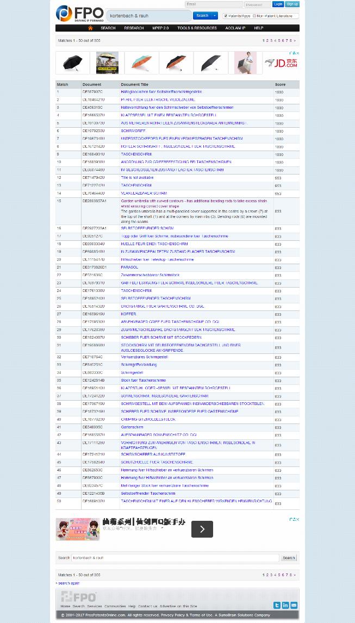Click the FPO logo at top
Image resolution: width=355 pixels, height=623 pixels.
79,14
